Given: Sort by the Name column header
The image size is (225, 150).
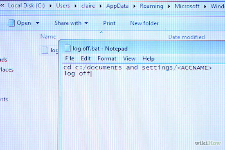Looking at the screenshot, I should (x=48, y=37).
